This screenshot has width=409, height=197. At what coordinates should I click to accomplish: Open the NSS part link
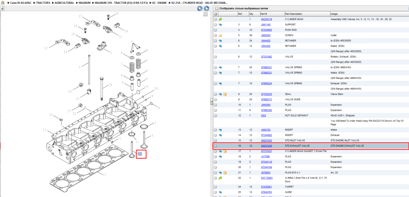(x=263, y=115)
